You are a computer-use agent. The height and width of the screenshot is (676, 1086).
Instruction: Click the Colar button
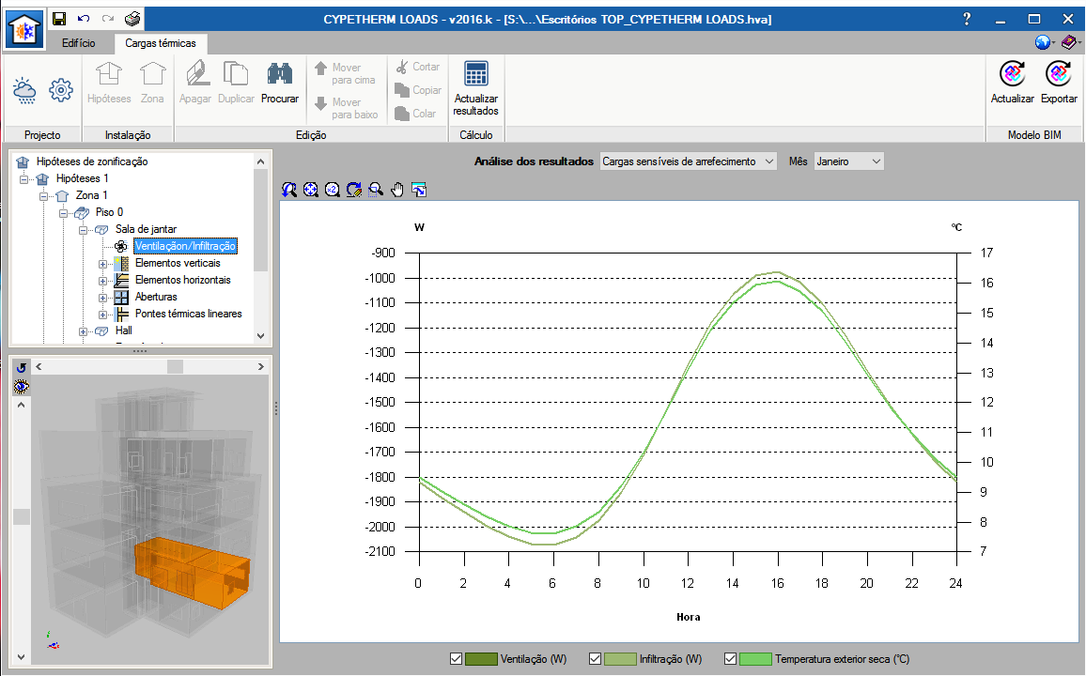pos(415,114)
